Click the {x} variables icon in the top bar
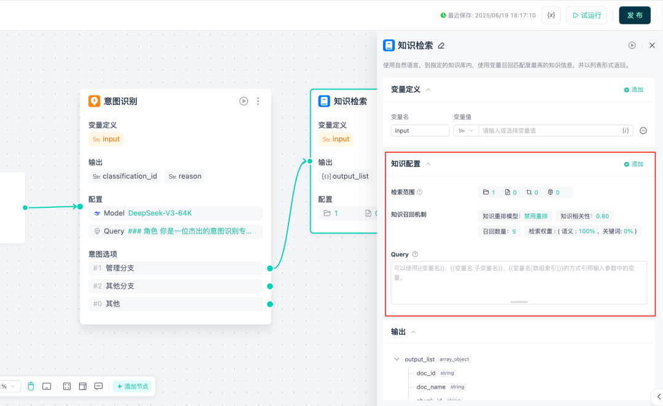This screenshot has width=663, height=406. coord(551,15)
